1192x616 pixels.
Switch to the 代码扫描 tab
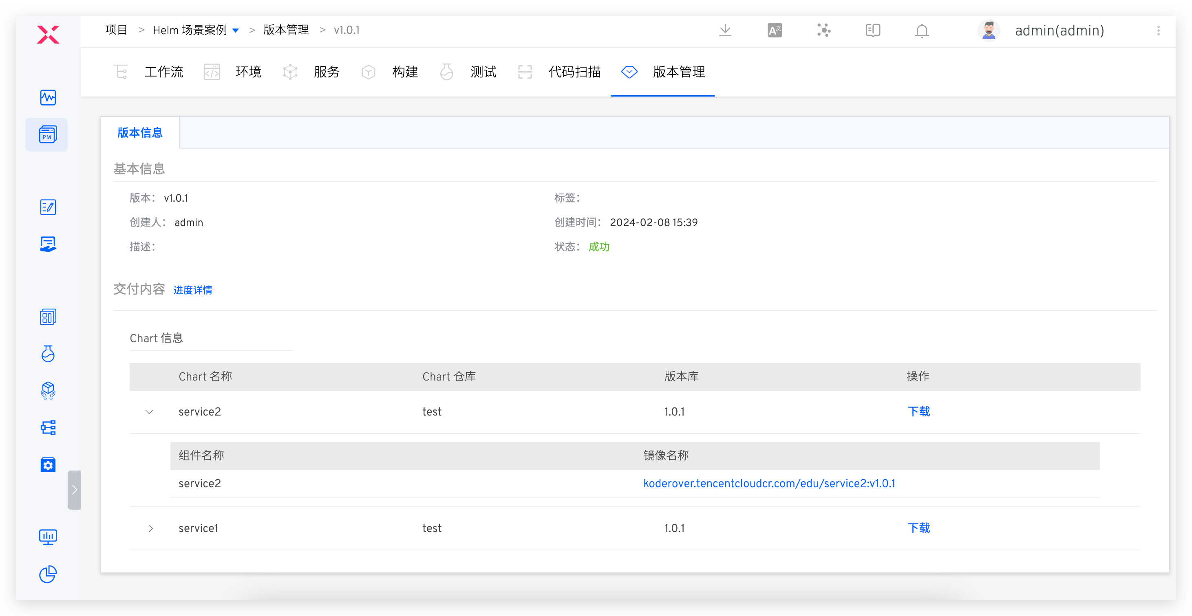click(x=559, y=72)
